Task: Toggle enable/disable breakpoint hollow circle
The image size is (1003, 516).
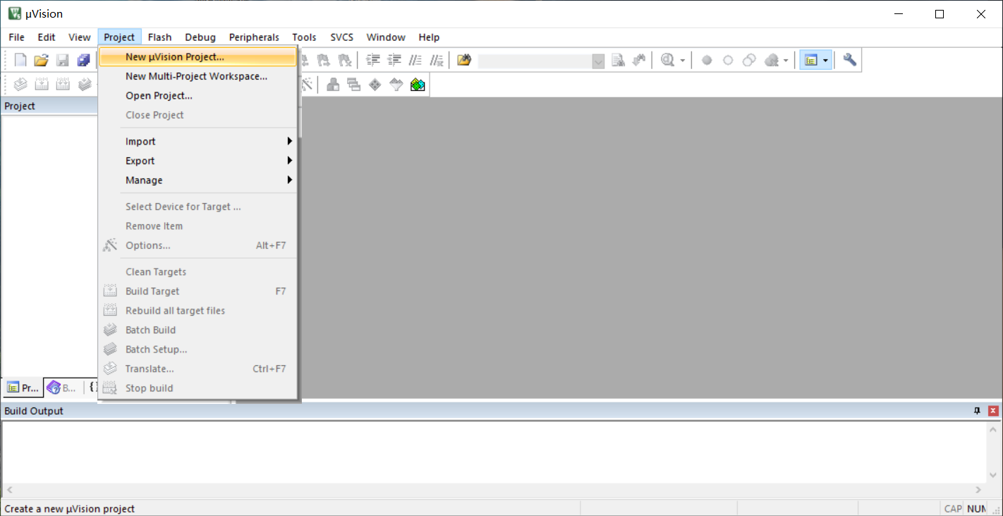Action: (728, 61)
